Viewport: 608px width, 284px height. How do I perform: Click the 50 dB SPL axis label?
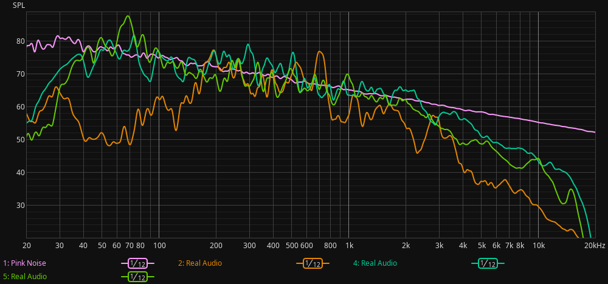21,139
